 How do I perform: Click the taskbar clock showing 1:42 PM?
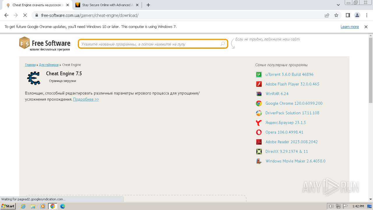coord(358,206)
